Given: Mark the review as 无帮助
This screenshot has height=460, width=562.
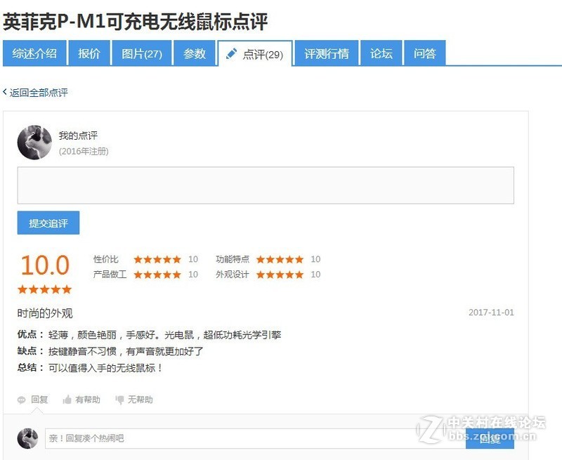Looking at the screenshot, I should 140,400.
